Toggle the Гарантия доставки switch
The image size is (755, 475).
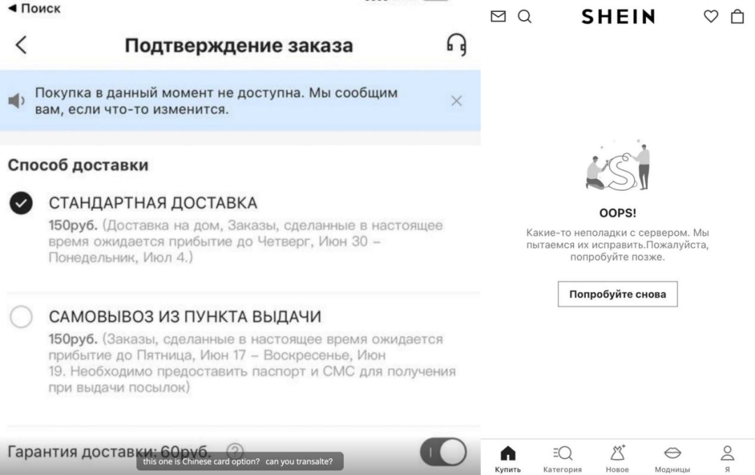click(x=443, y=452)
